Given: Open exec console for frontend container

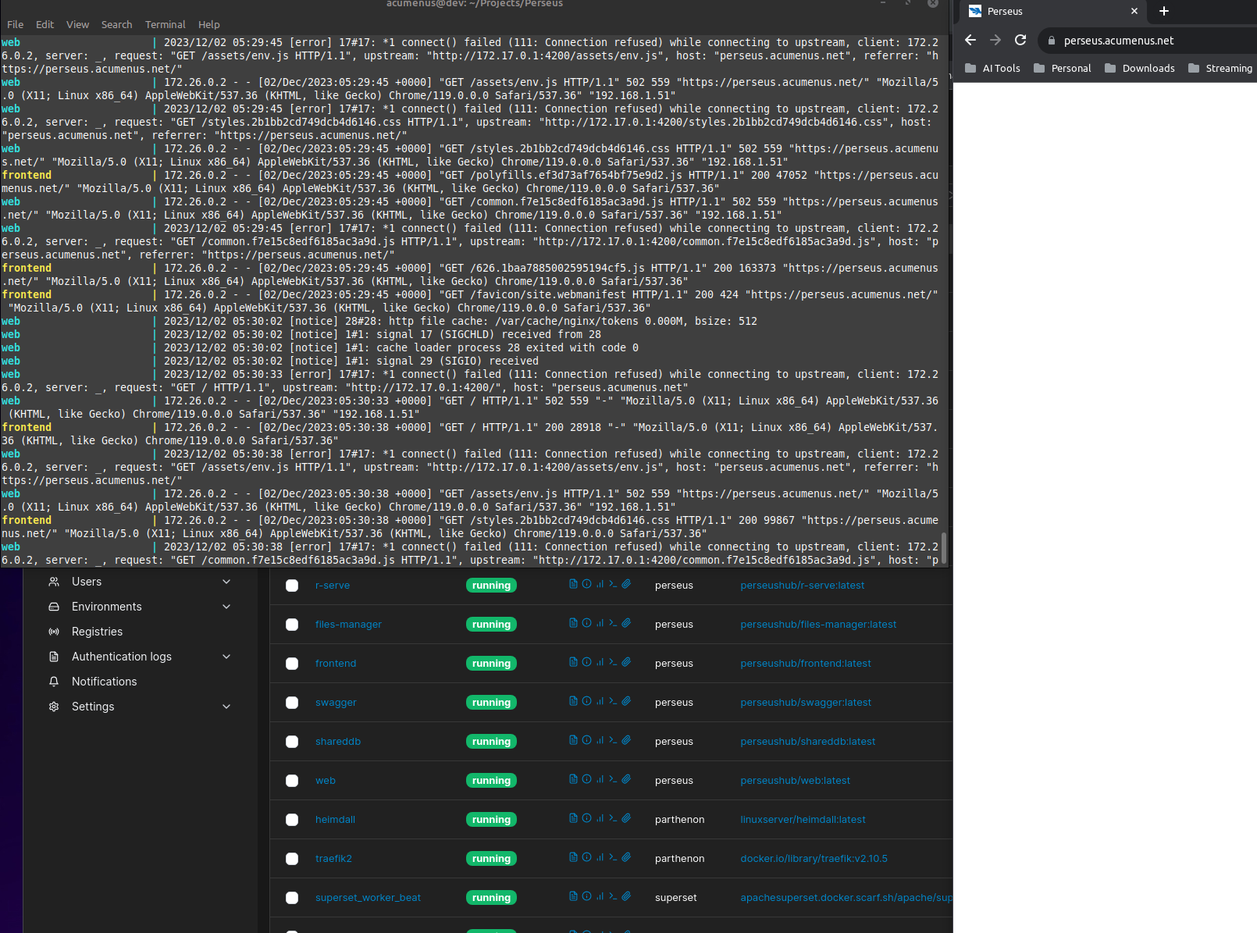Looking at the screenshot, I should click(613, 662).
